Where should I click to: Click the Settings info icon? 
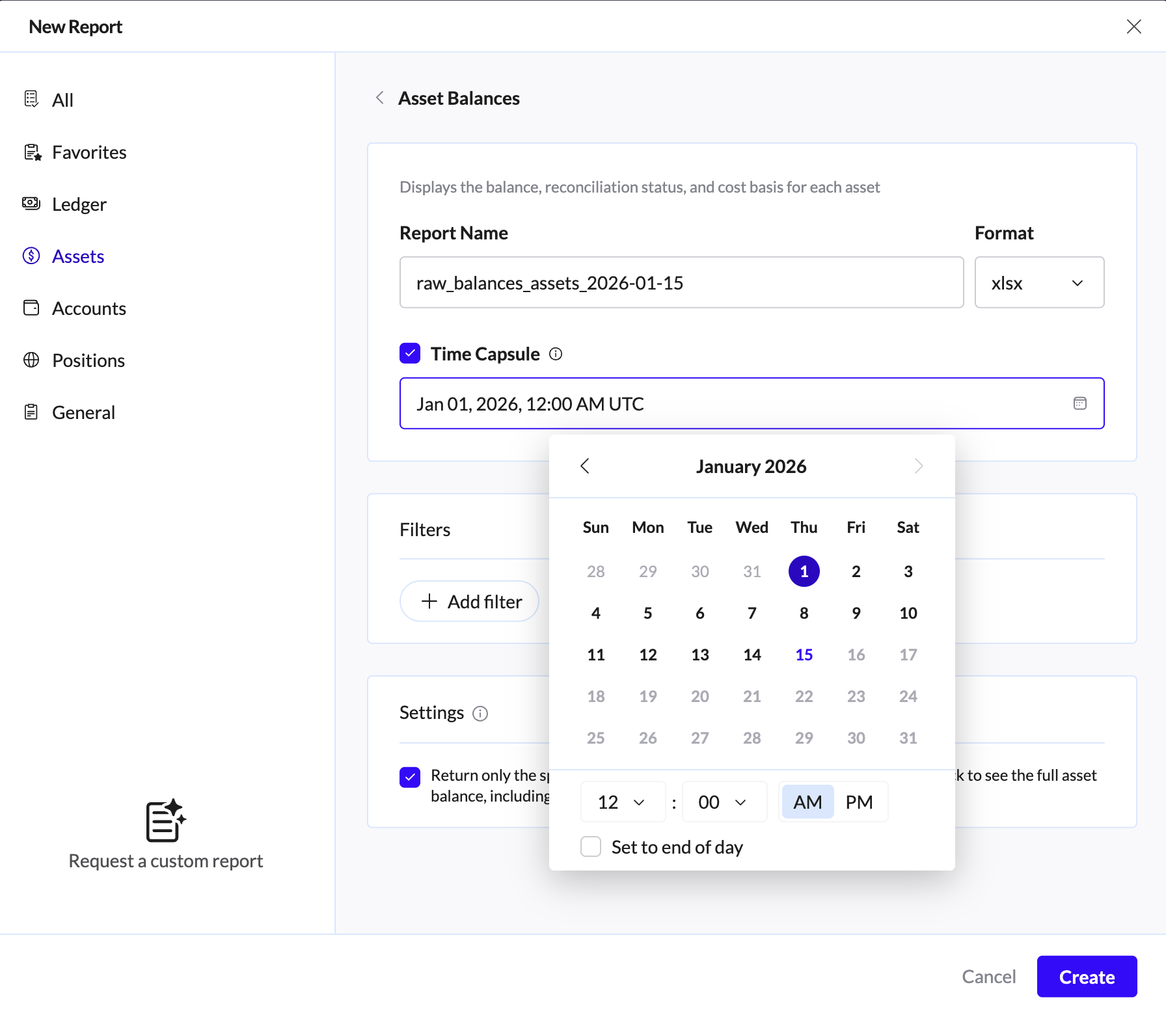pos(480,714)
